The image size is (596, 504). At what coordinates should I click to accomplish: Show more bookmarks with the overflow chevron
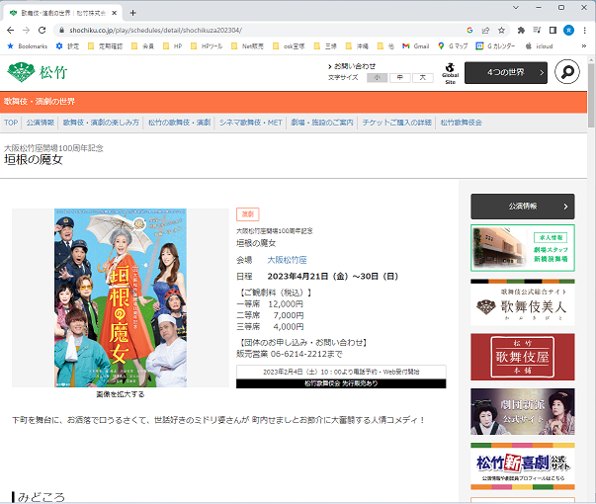[x=584, y=46]
